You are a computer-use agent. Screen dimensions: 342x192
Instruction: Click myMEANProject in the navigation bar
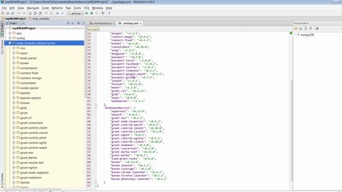(x=14, y=19)
